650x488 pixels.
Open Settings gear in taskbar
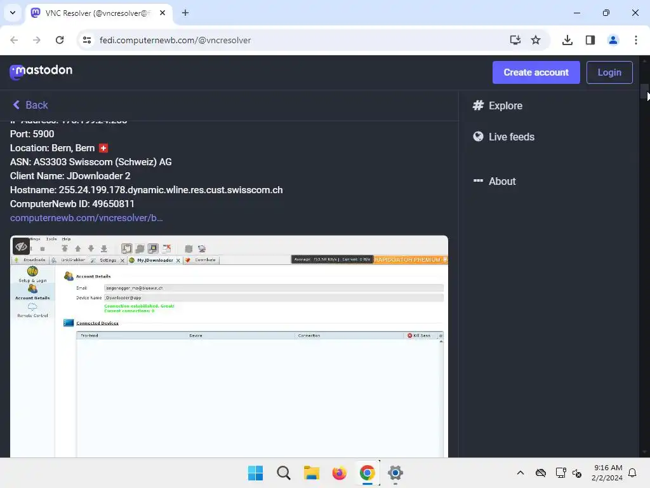395,473
